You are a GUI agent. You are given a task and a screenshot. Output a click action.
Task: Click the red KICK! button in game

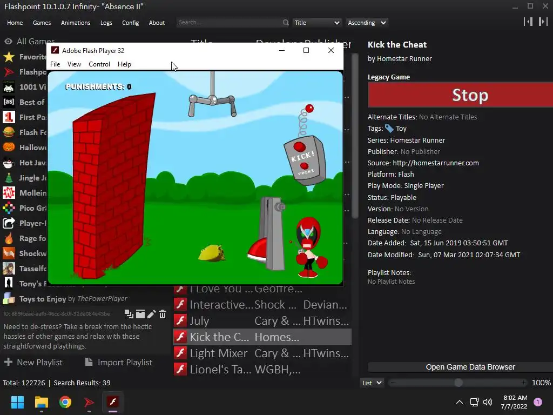(x=299, y=146)
